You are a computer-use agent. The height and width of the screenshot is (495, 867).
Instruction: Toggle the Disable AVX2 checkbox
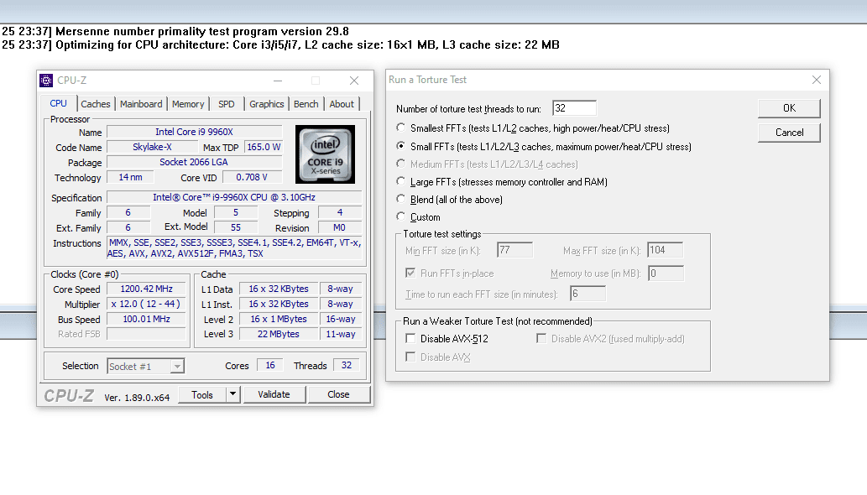point(541,339)
